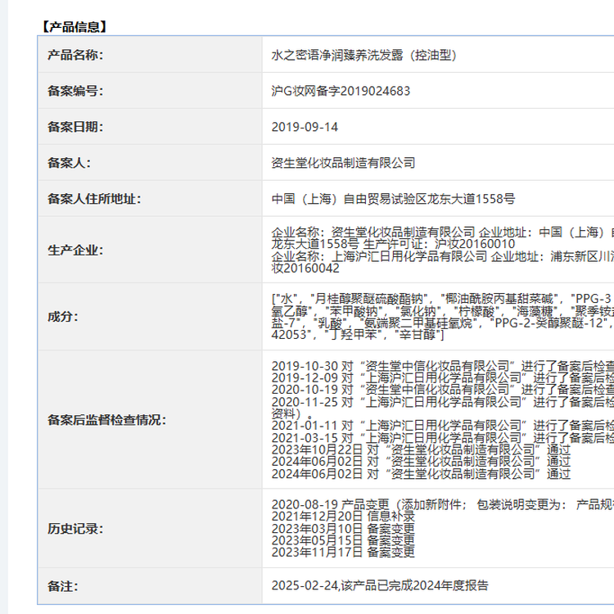Select address text ending in 龙东大道1558号
Screen dimensions: 614x614
pos(393,199)
